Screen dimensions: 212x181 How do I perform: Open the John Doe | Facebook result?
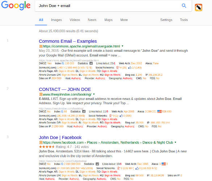point(60,138)
